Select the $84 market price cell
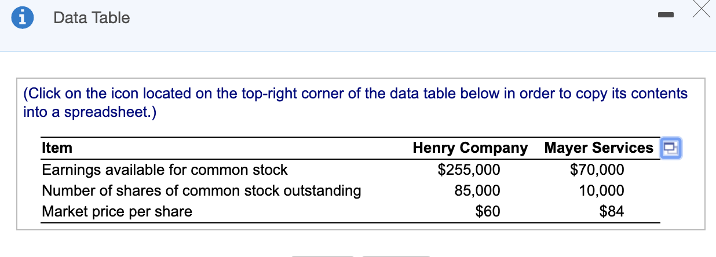The image size is (716, 257). coord(612,211)
